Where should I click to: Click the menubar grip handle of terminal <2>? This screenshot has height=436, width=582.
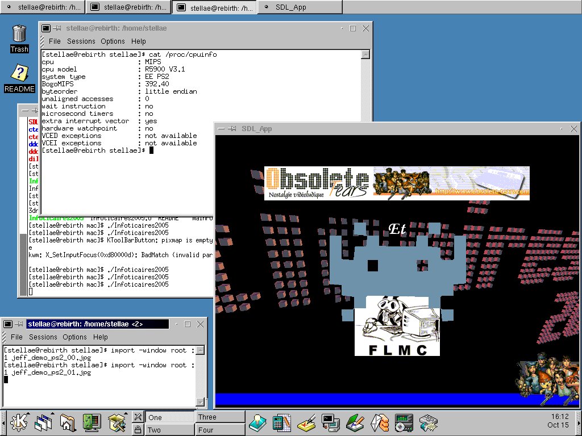coord(4,337)
